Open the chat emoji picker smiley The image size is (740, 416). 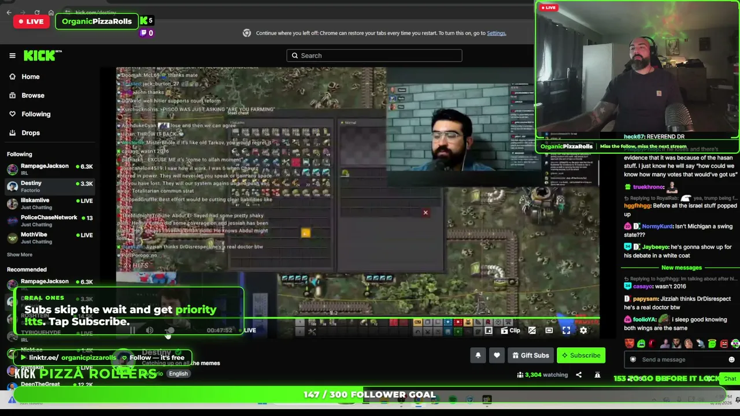(x=731, y=359)
